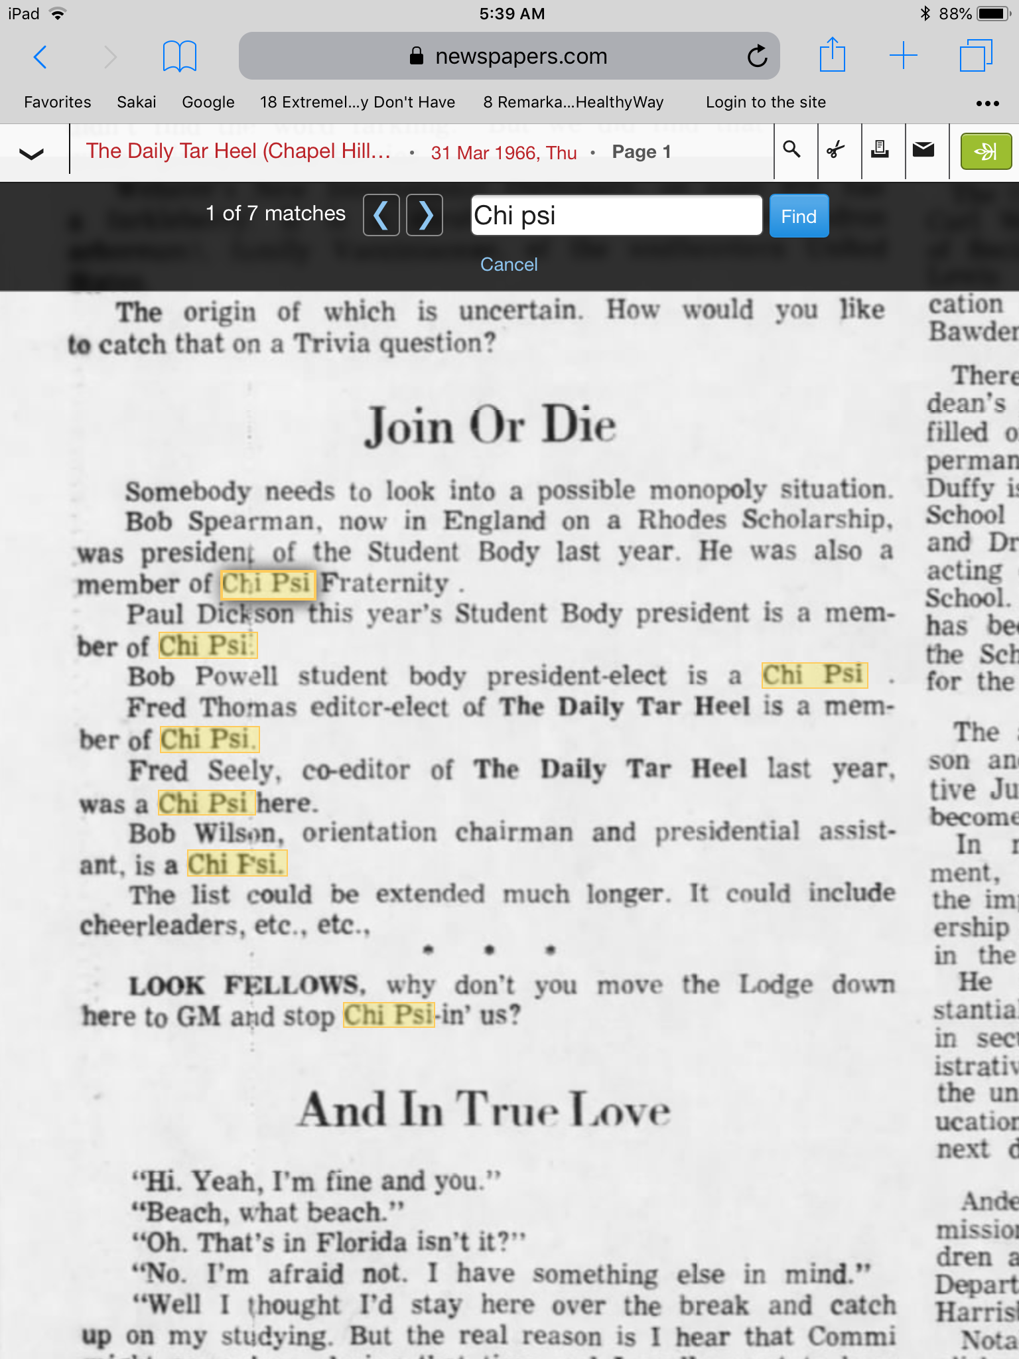Tap the Safari back arrow

(40, 57)
